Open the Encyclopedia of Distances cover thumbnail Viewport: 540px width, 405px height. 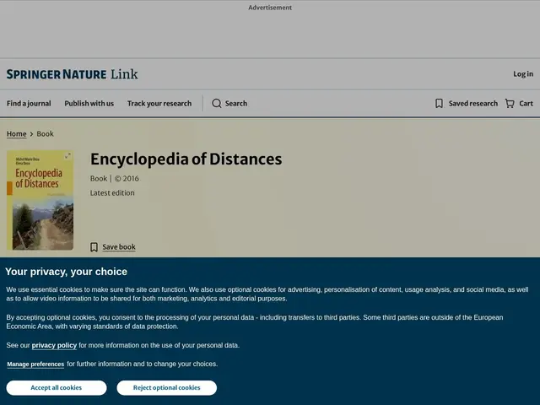coord(40,200)
